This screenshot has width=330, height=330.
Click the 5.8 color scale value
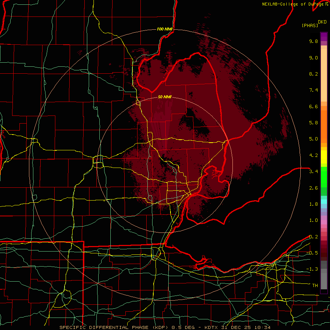pyautogui.click(x=313, y=123)
